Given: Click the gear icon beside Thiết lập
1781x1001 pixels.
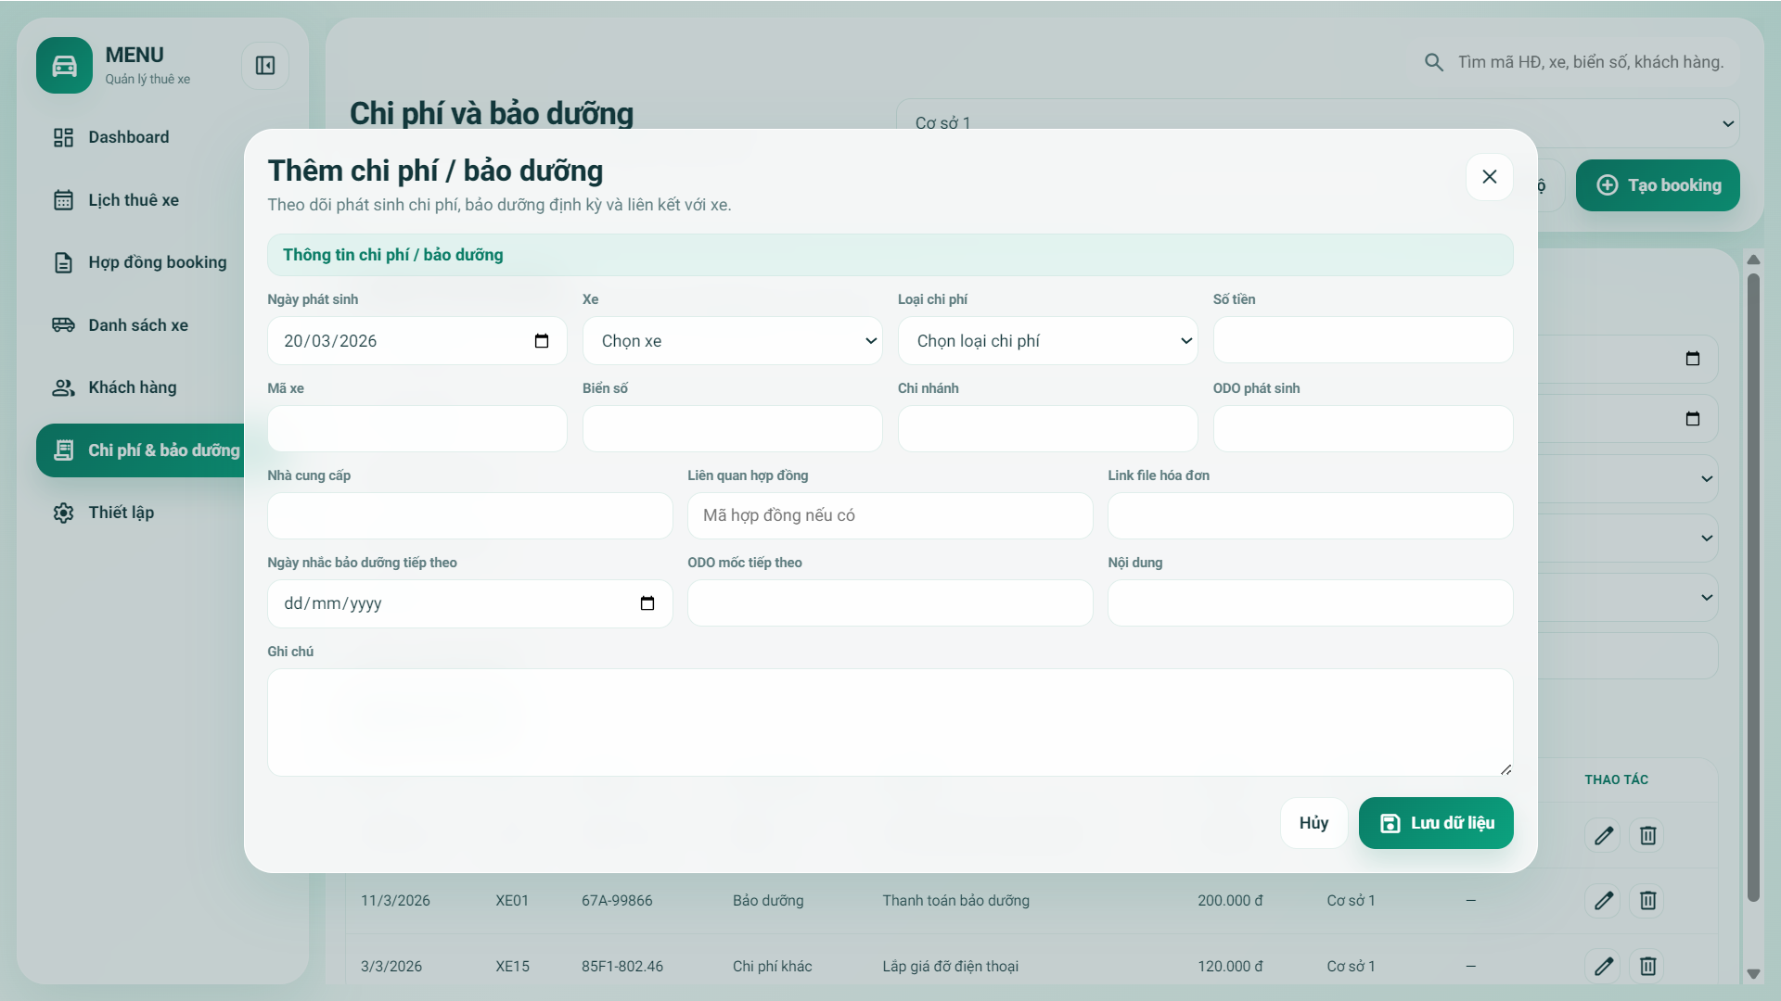Looking at the screenshot, I should [62, 512].
